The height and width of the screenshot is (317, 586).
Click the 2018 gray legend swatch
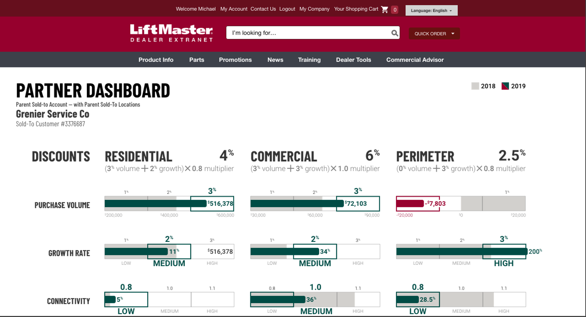[x=475, y=86]
